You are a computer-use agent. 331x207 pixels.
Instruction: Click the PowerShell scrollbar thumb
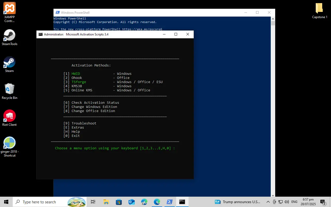pyautogui.click(x=273, y=23)
